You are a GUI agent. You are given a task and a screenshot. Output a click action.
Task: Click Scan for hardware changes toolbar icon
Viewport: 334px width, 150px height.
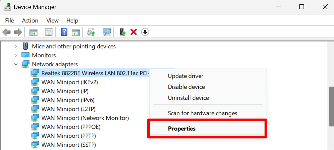click(107, 32)
